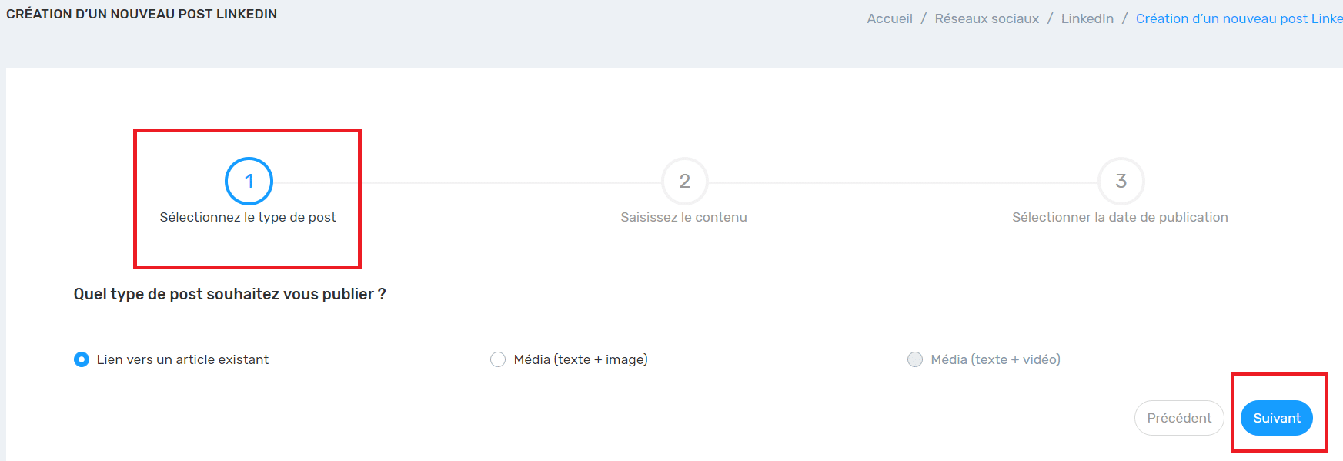Click the current 'Création d'un nouveau post' breadcrumb
This screenshot has height=461, width=1343.
1239,18
